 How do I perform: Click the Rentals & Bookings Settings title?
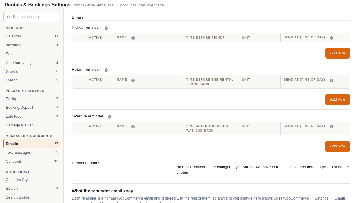(x=38, y=5)
